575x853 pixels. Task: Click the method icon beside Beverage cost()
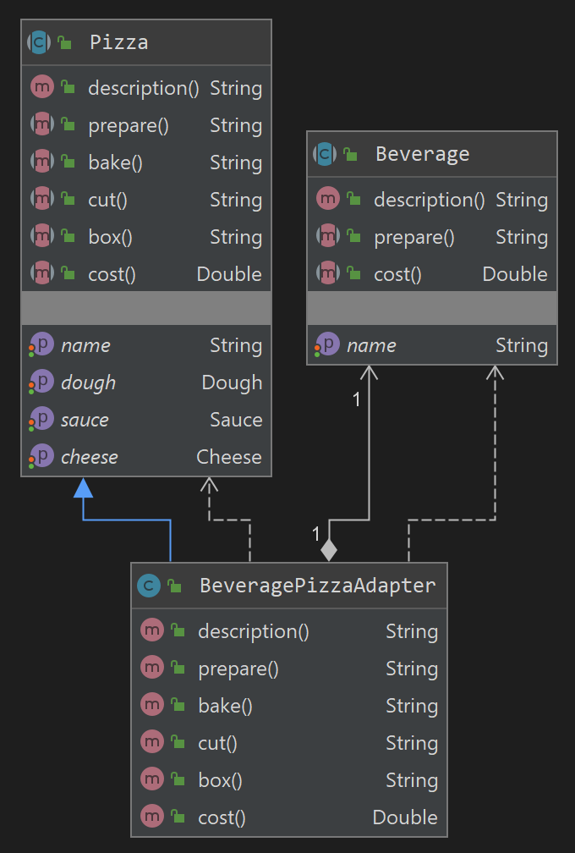pos(327,274)
